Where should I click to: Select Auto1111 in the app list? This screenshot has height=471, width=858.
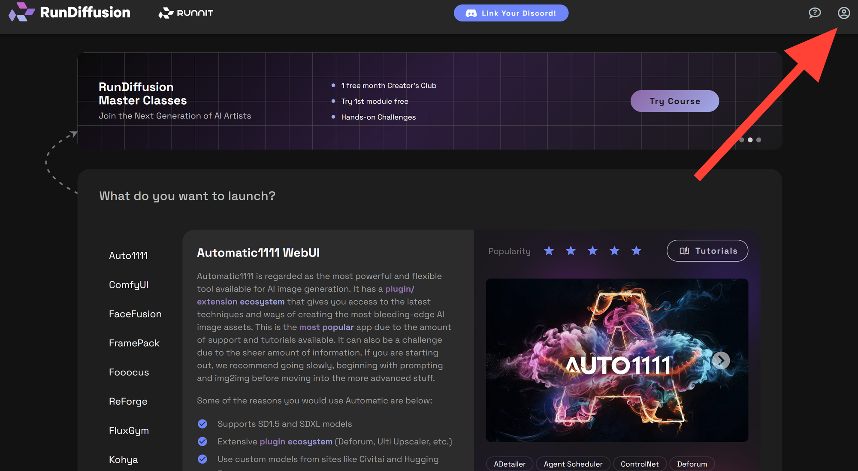pyautogui.click(x=128, y=256)
